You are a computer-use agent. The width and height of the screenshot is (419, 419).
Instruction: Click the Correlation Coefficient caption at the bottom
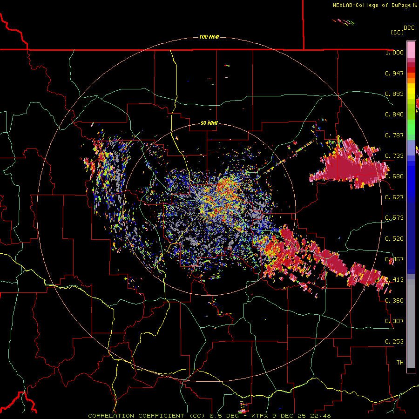(209, 416)
